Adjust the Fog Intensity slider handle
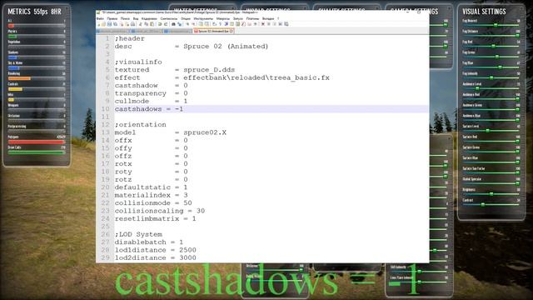Image resolution: width=533 pixels, height=300 pixels. [x=491, y=77]
